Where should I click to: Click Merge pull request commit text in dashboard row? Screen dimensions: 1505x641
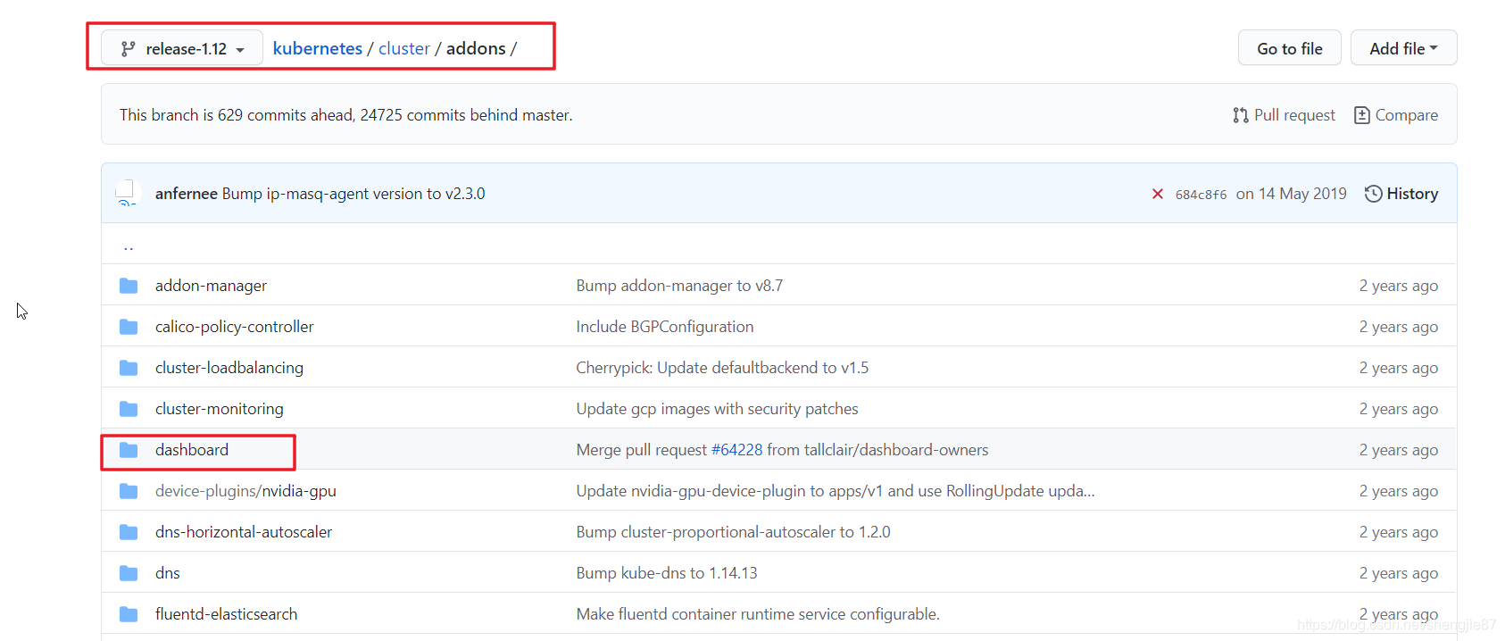point(642,450)
